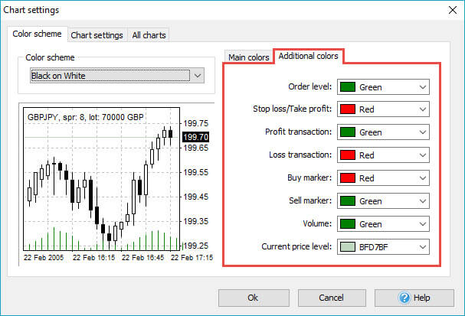Click the Help button question mark icon
465x316 pixels.
point(407,298)
